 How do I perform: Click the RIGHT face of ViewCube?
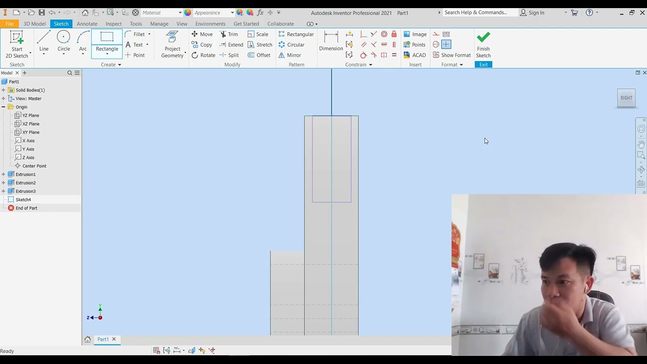click(626, 98)
